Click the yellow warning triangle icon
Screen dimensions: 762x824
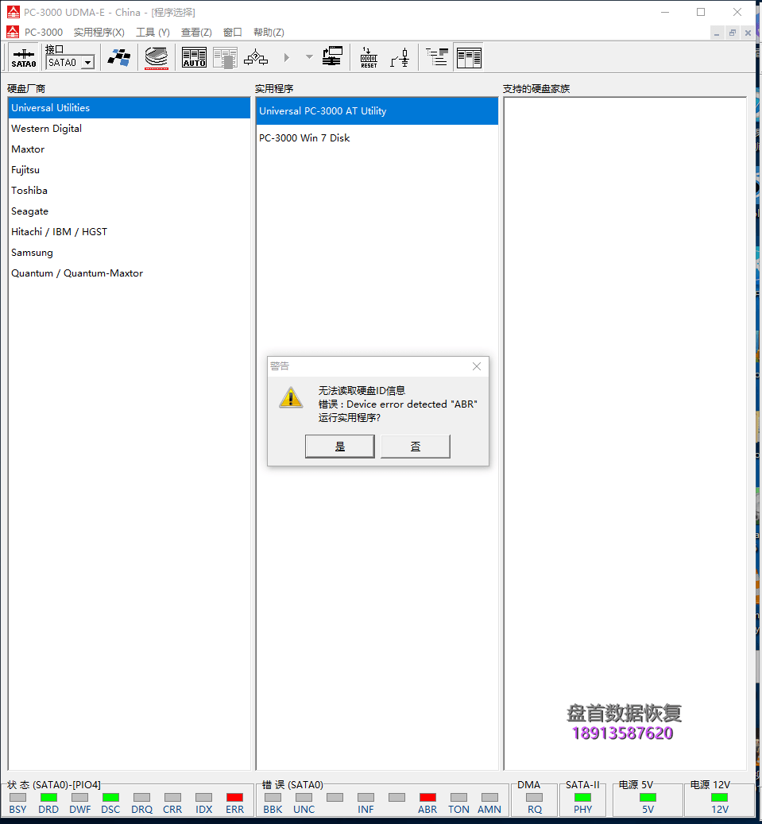(291, 397)
